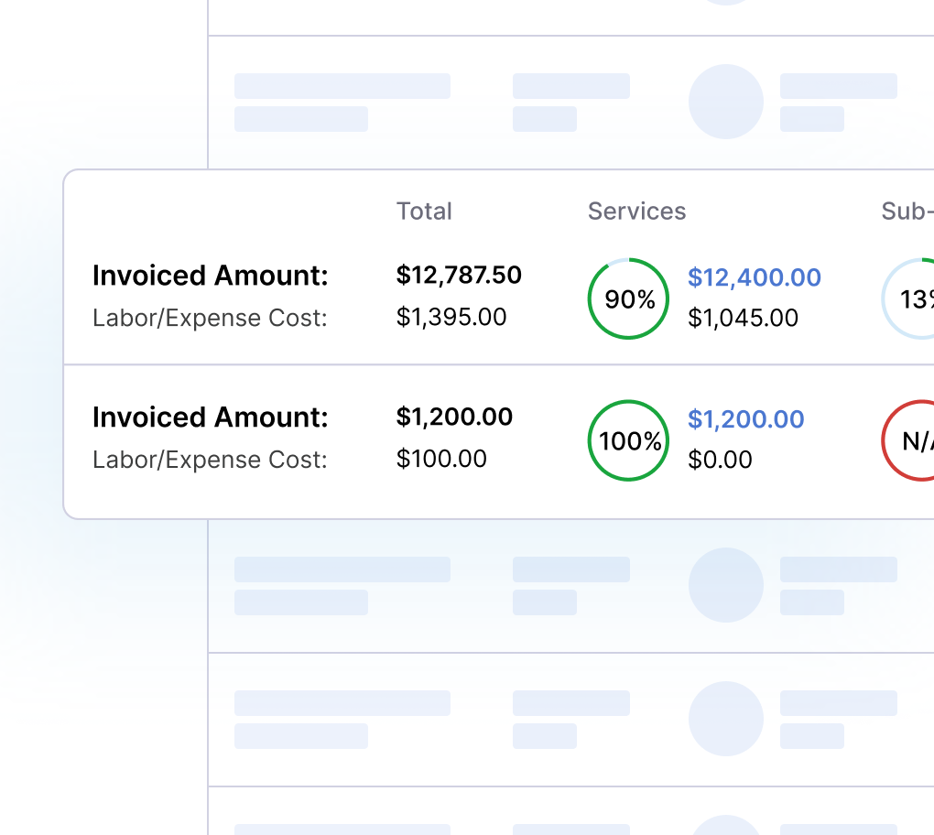Select the bold $1,200.00 total invoiced amount

(x=454, y=417)
